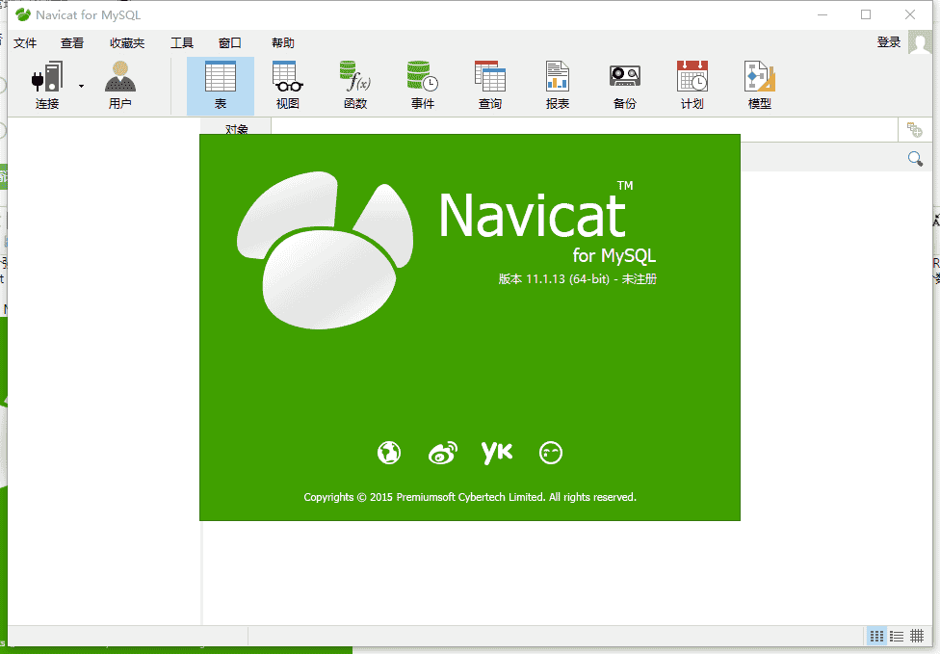Open the 函数 (Function) toolbar icon
The height and width of the screenshot is (654, 940).
354,85
